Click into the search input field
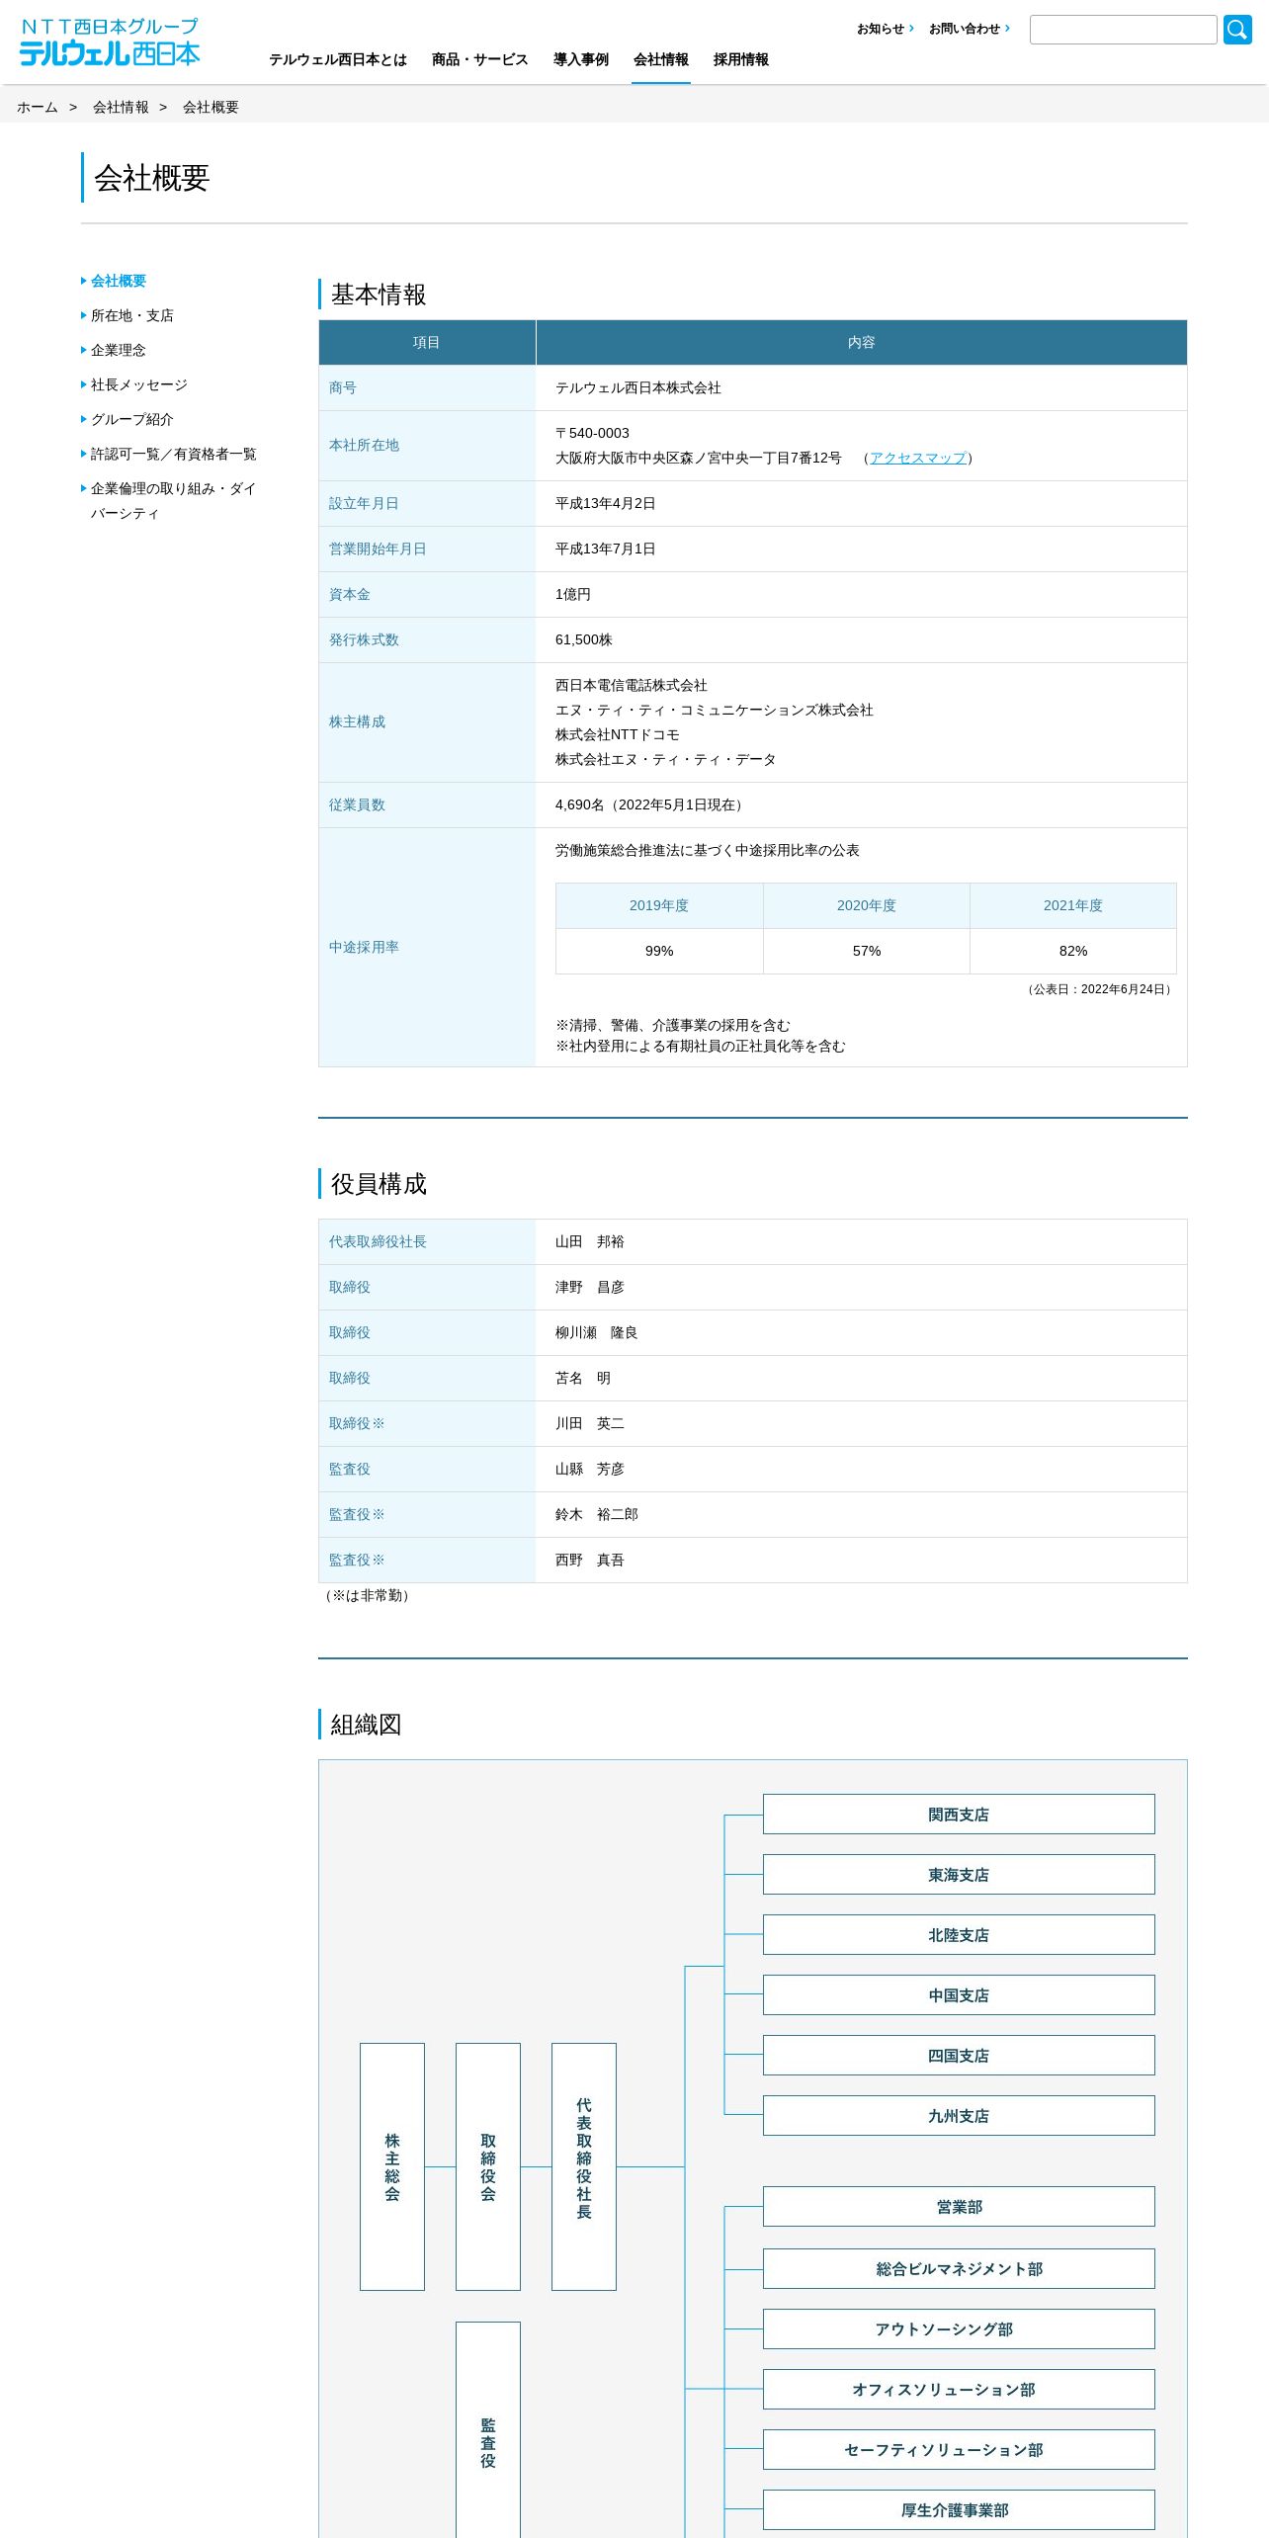 tap(1123, 30)
